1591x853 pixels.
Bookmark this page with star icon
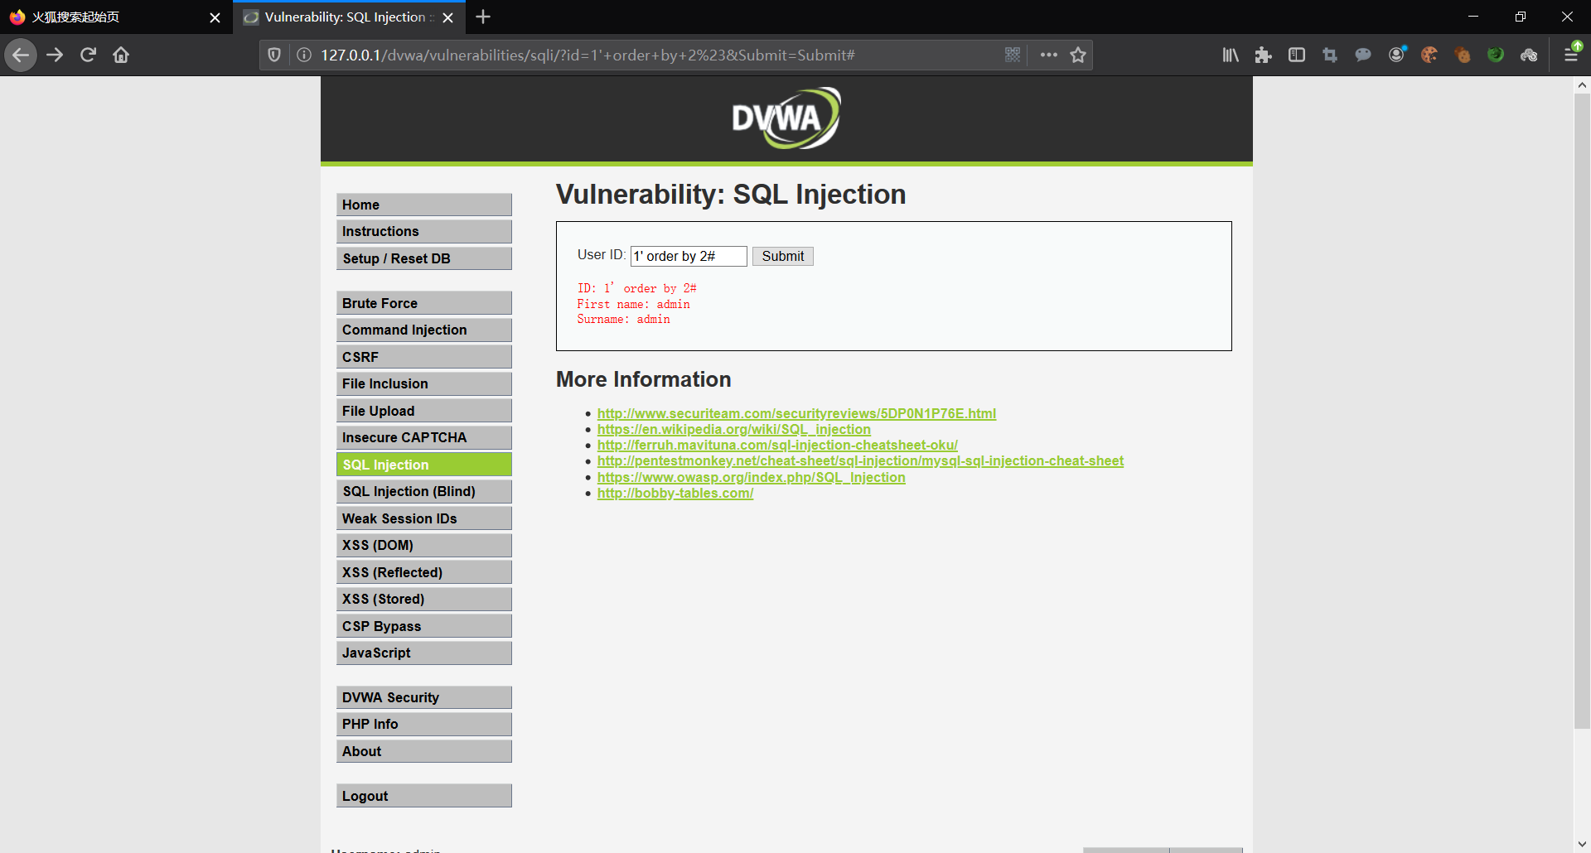tap(1078, 55)
